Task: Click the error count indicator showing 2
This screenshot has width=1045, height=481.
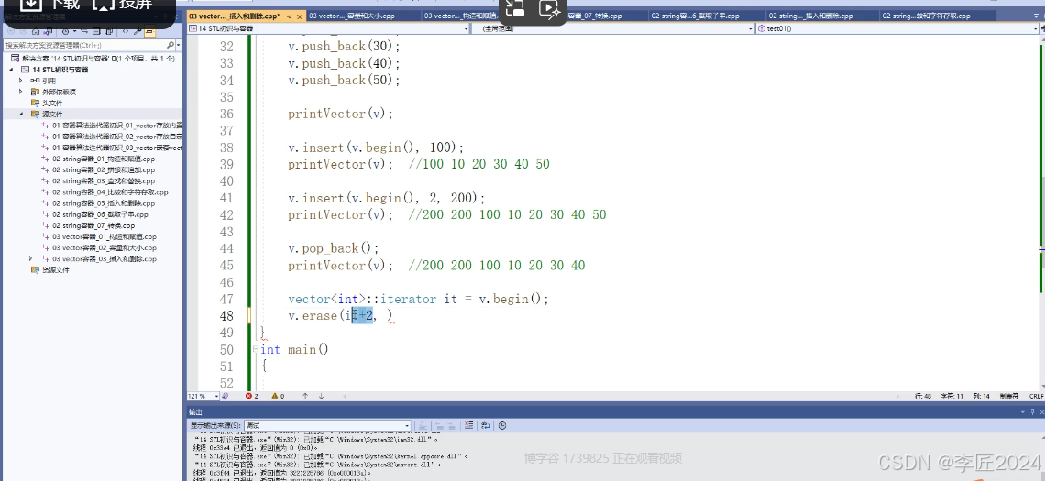Action: point(252,396)
